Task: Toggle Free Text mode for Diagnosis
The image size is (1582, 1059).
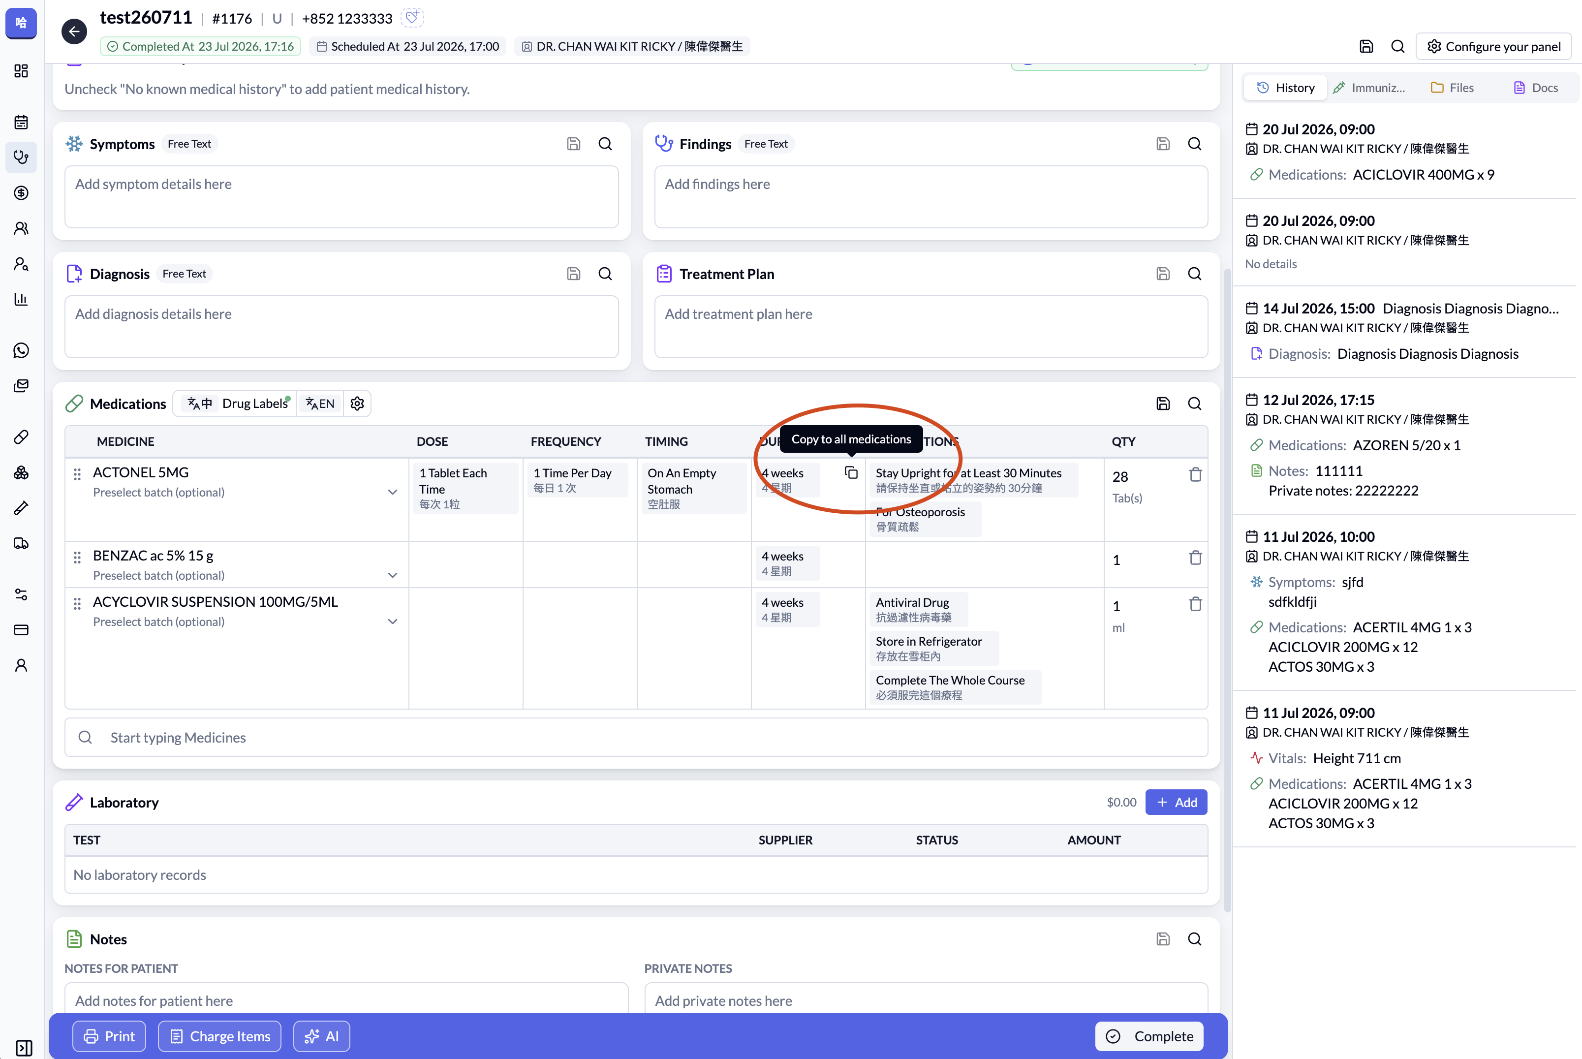Action: coord(185,274)
